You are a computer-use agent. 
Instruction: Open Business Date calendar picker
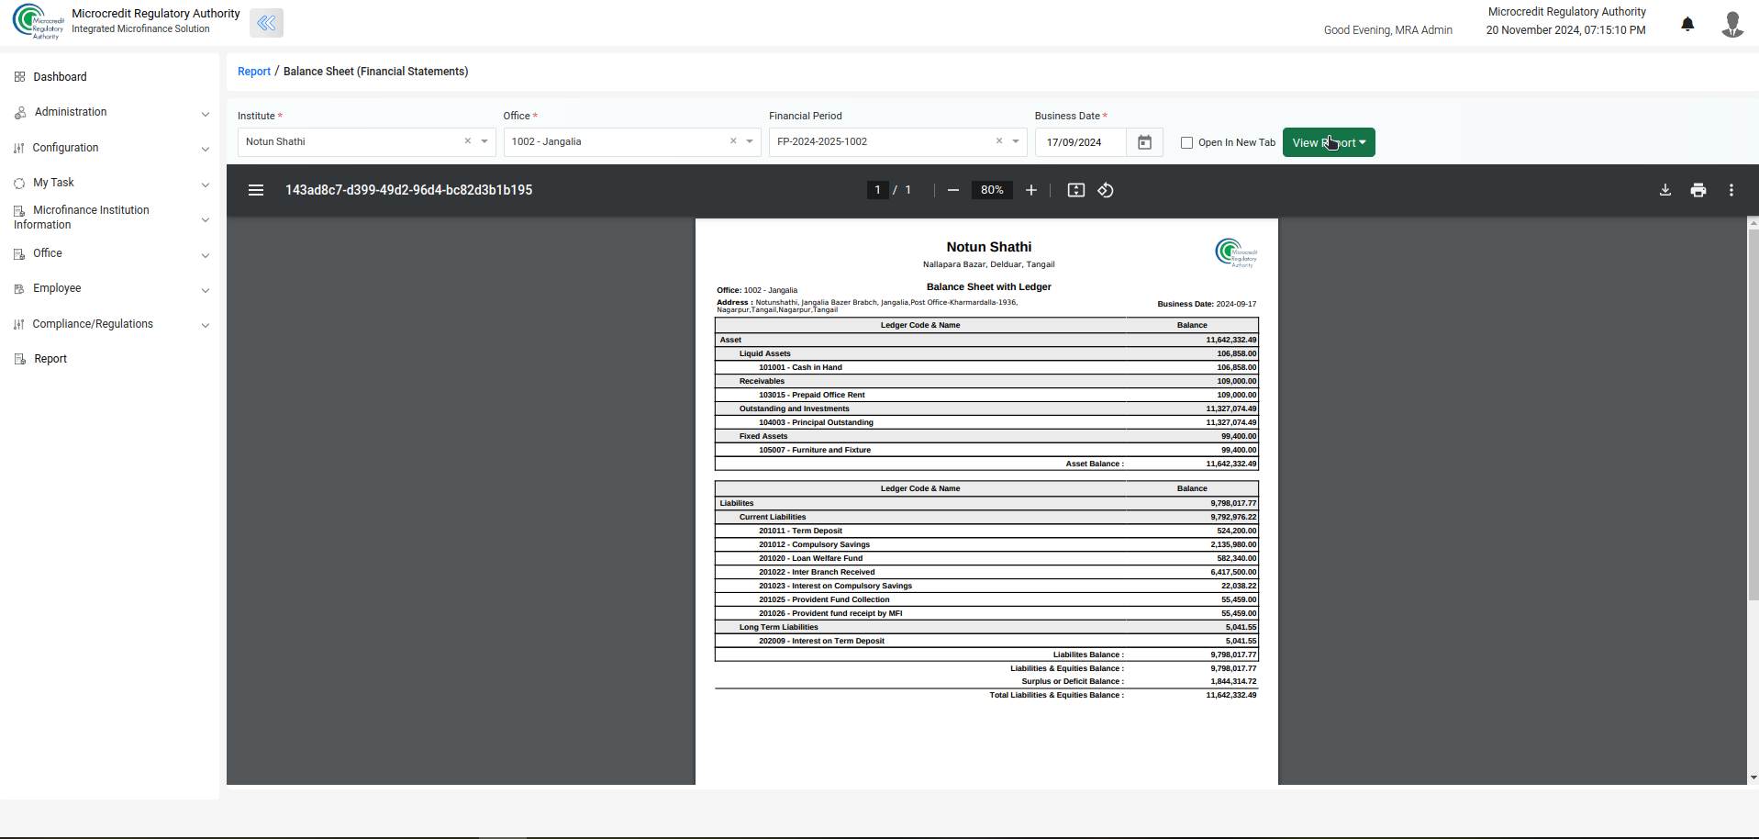1144,142
